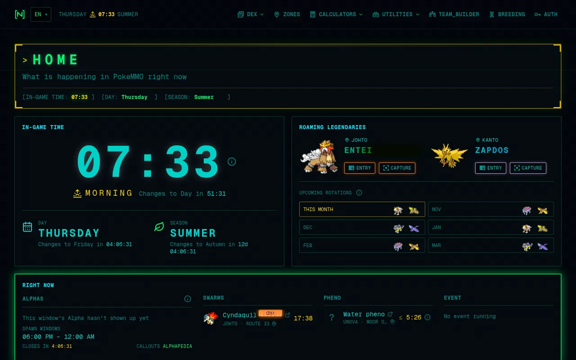Viewport: 576px width, 360px height.
Task: Click the Upcoming Rotations info icon
Action: [x=359, y=193]
